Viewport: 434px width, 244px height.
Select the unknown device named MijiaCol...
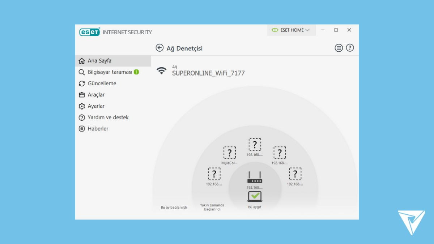tap(229, 153)
